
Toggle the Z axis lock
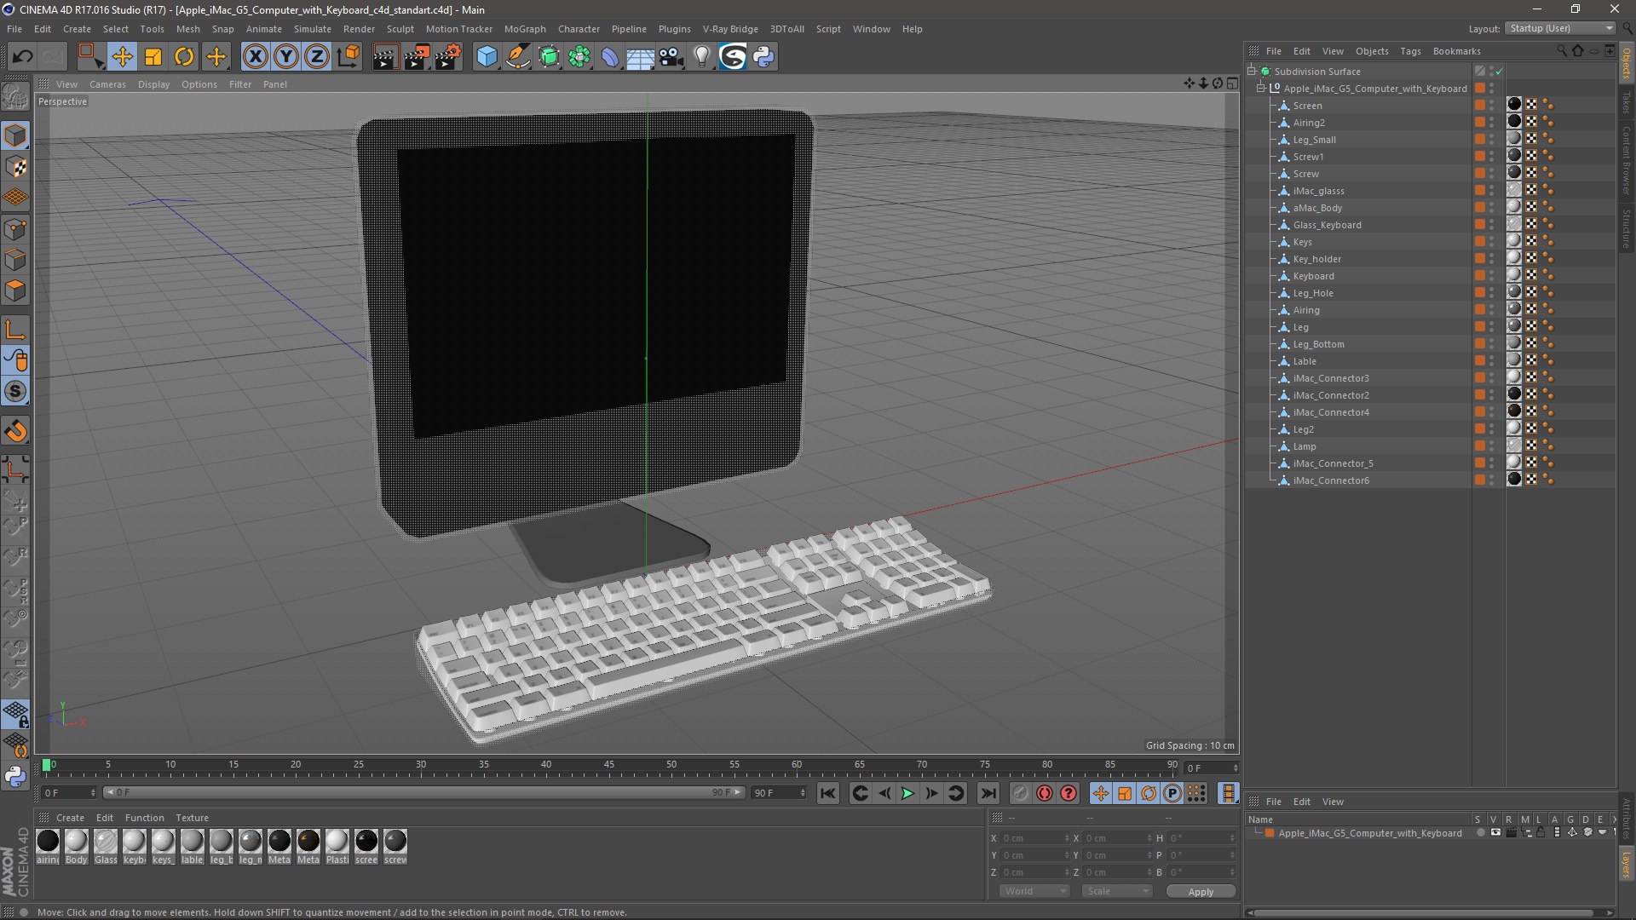pyautogui.click(x=317, y=57)
